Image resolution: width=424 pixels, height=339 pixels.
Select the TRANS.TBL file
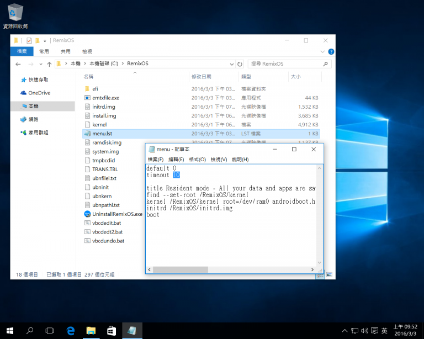pyautogui.click(x=105, y=169)
